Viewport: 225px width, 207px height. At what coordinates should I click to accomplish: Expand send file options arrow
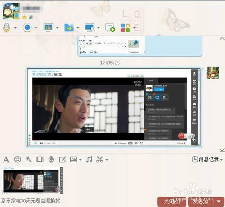(x=78, y=28)
